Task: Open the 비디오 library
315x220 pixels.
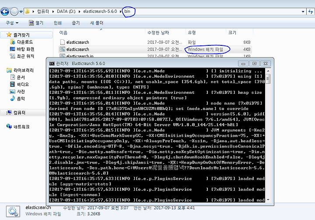Action: click(x=23, y=84)
